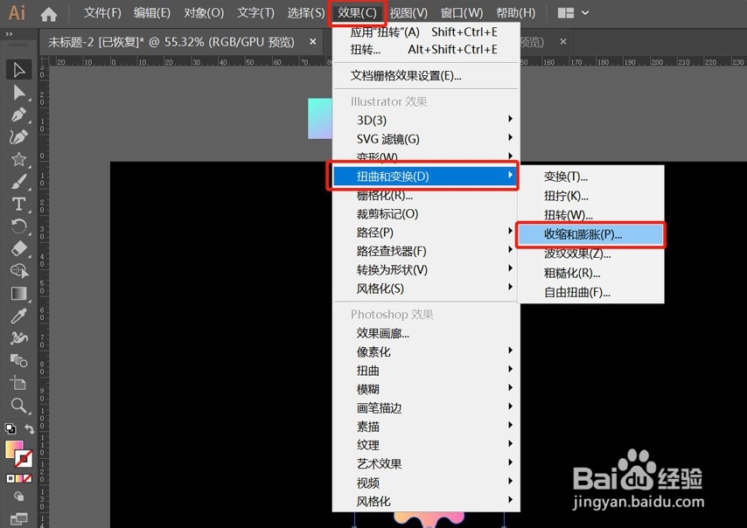Open the 选择(S) menu

(x=305, y=13)
